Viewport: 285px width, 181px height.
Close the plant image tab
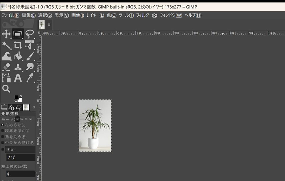tap(49, 25)
